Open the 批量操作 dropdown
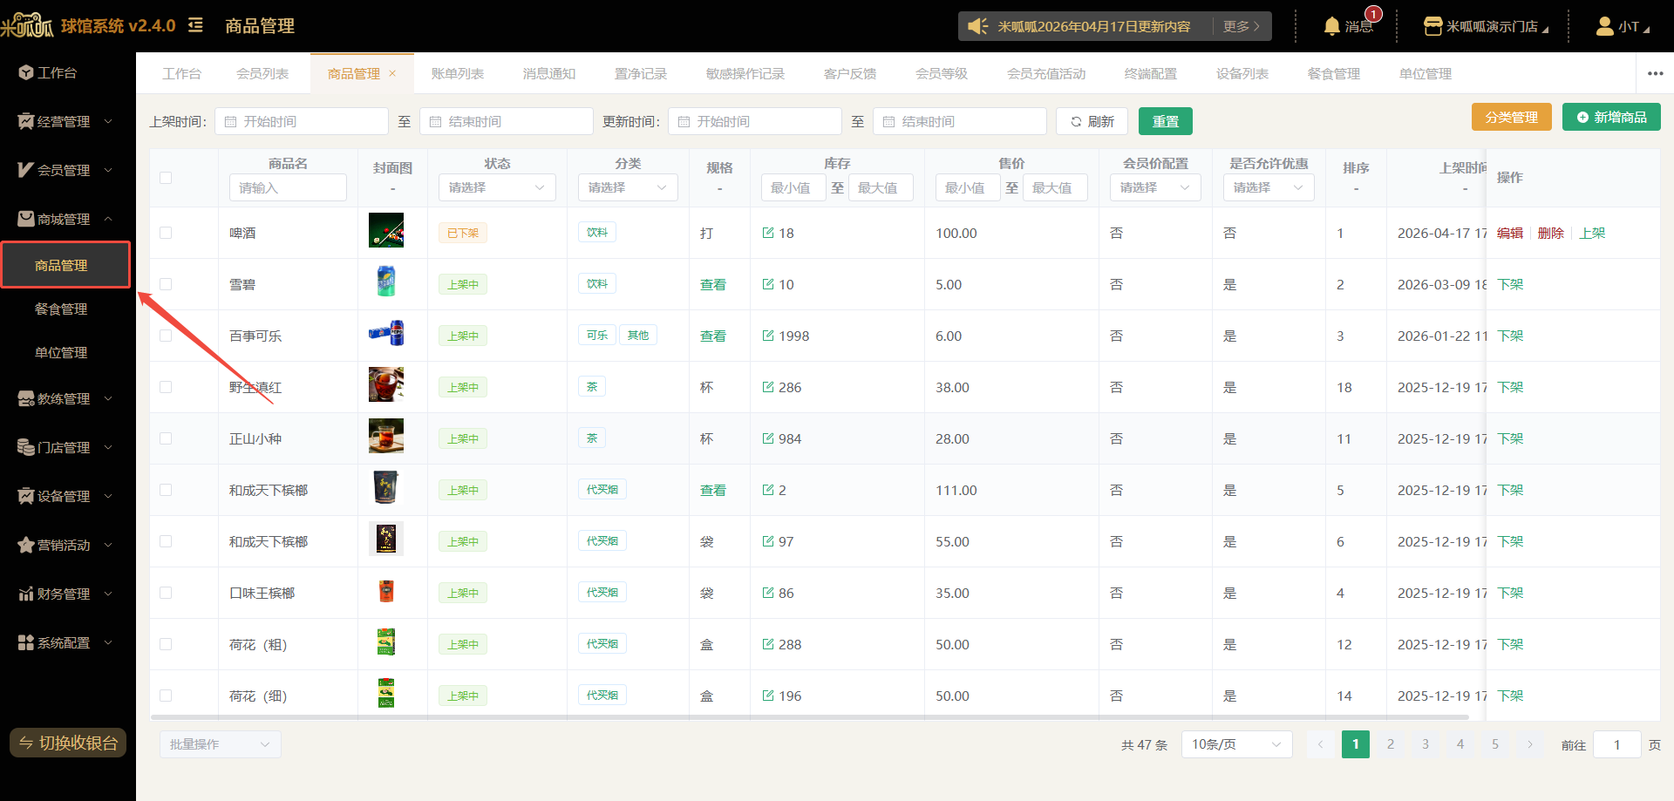Image resolution: width=1674 pixels, height=801 pixels. click(x=221, y=744)
